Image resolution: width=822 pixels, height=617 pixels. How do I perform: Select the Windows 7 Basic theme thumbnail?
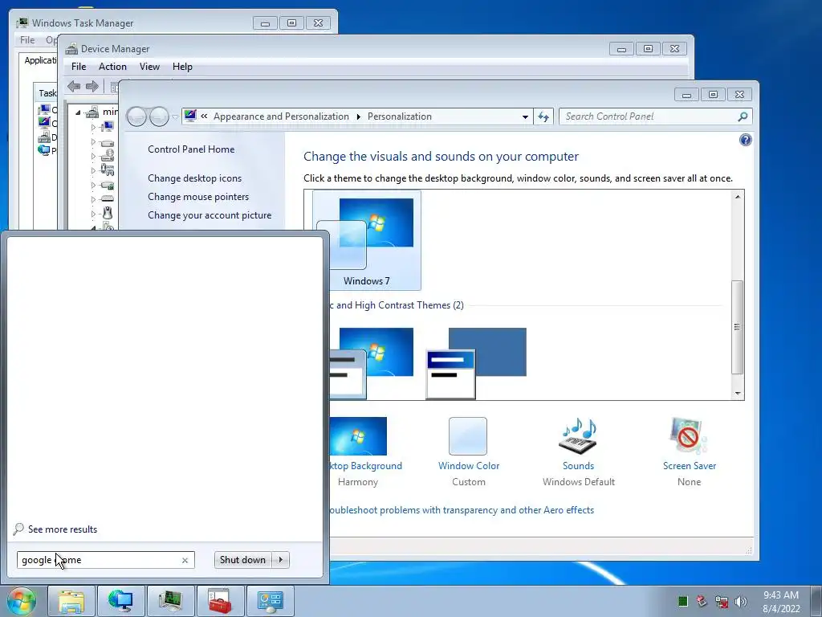tap(372, 363)
